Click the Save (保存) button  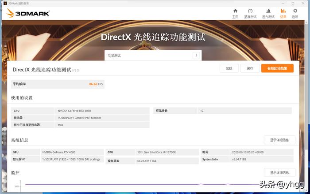250,68
